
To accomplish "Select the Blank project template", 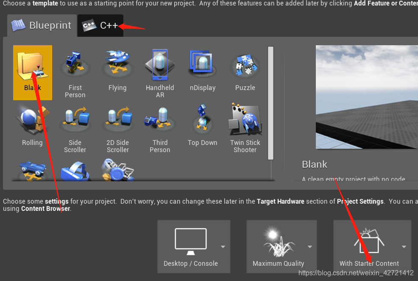I will [x=33, y=73].
